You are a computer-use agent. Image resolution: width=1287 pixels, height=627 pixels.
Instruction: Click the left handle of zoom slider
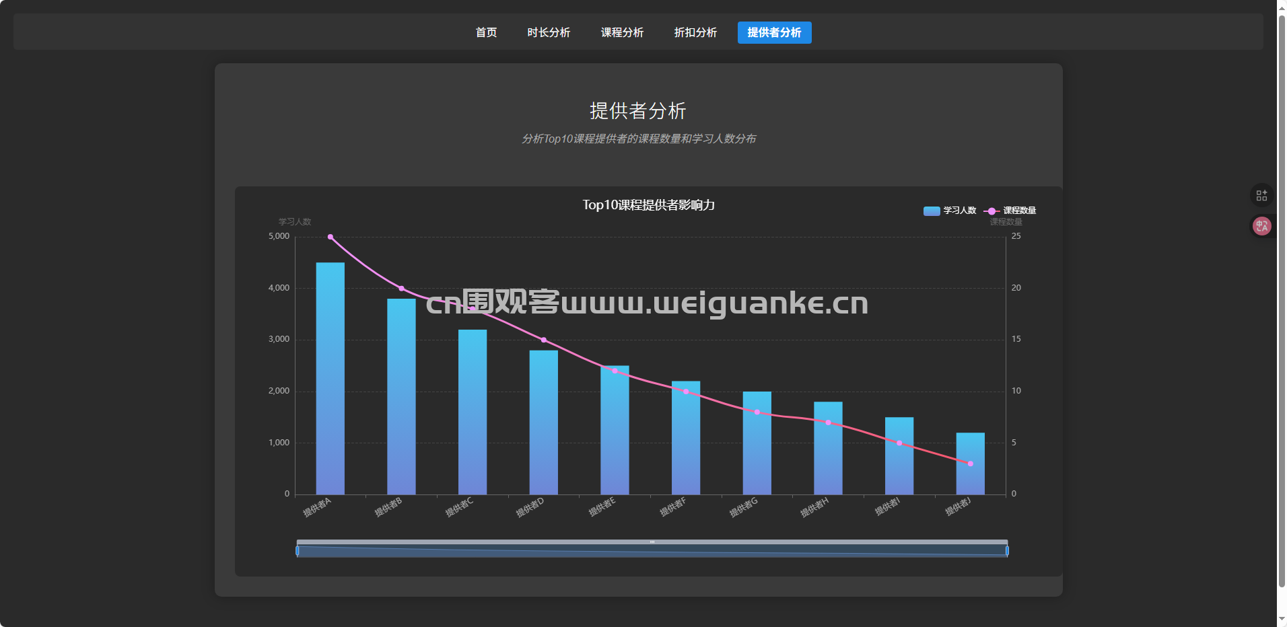coord(298,551)
